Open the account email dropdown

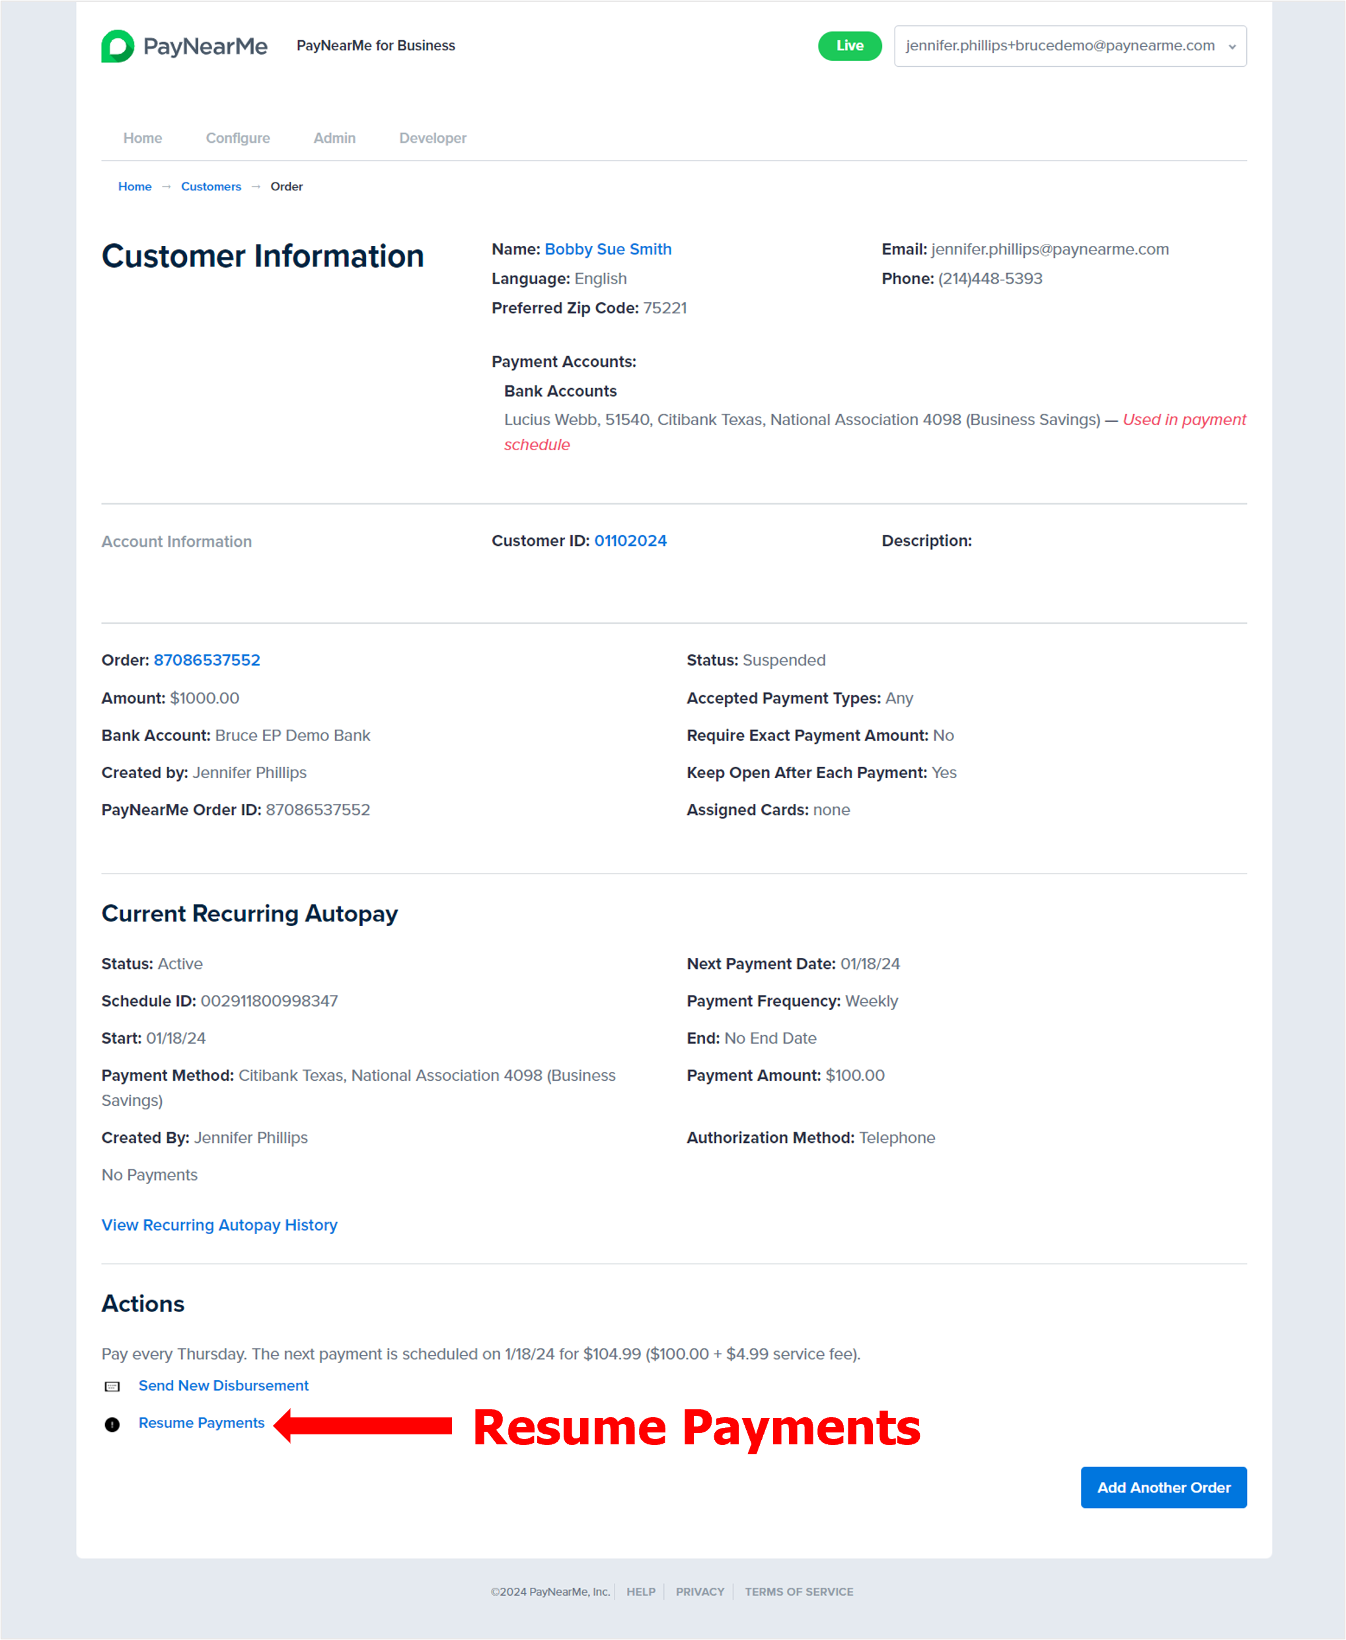coord(1069,46)
